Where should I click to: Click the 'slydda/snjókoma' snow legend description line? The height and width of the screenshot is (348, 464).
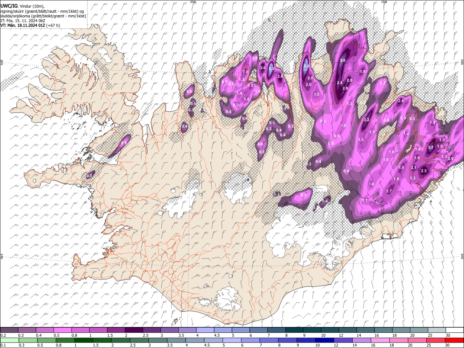click(43, 16)
